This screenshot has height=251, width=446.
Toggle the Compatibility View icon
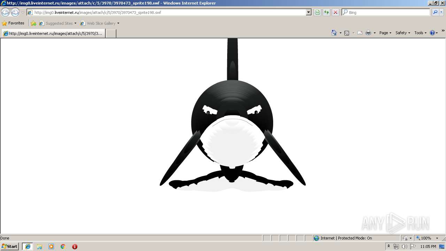317,12
